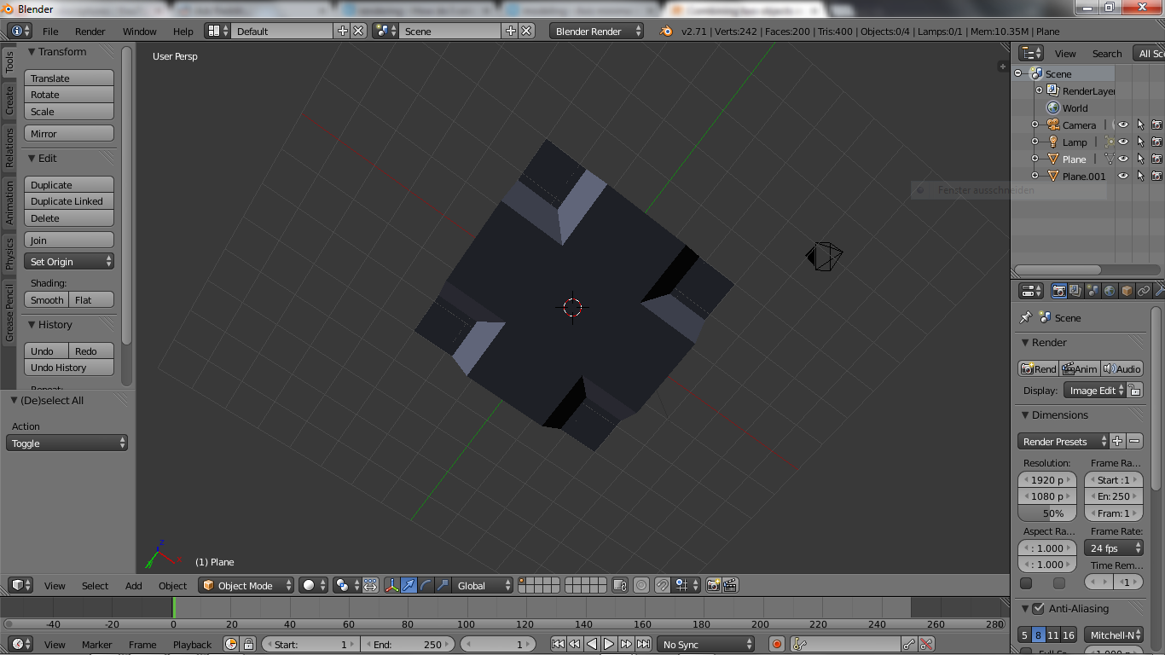The height and width of the screenshot is (655, 1165).
Task: Toggle snap magnet icon
Action: click(663, 585)
